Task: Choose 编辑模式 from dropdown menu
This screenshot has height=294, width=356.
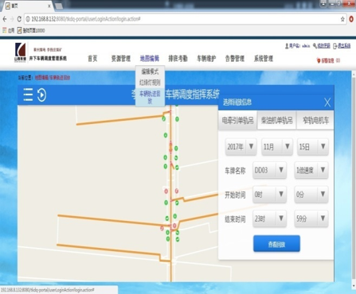Action: pyautogui.click(x=150, y=72)
